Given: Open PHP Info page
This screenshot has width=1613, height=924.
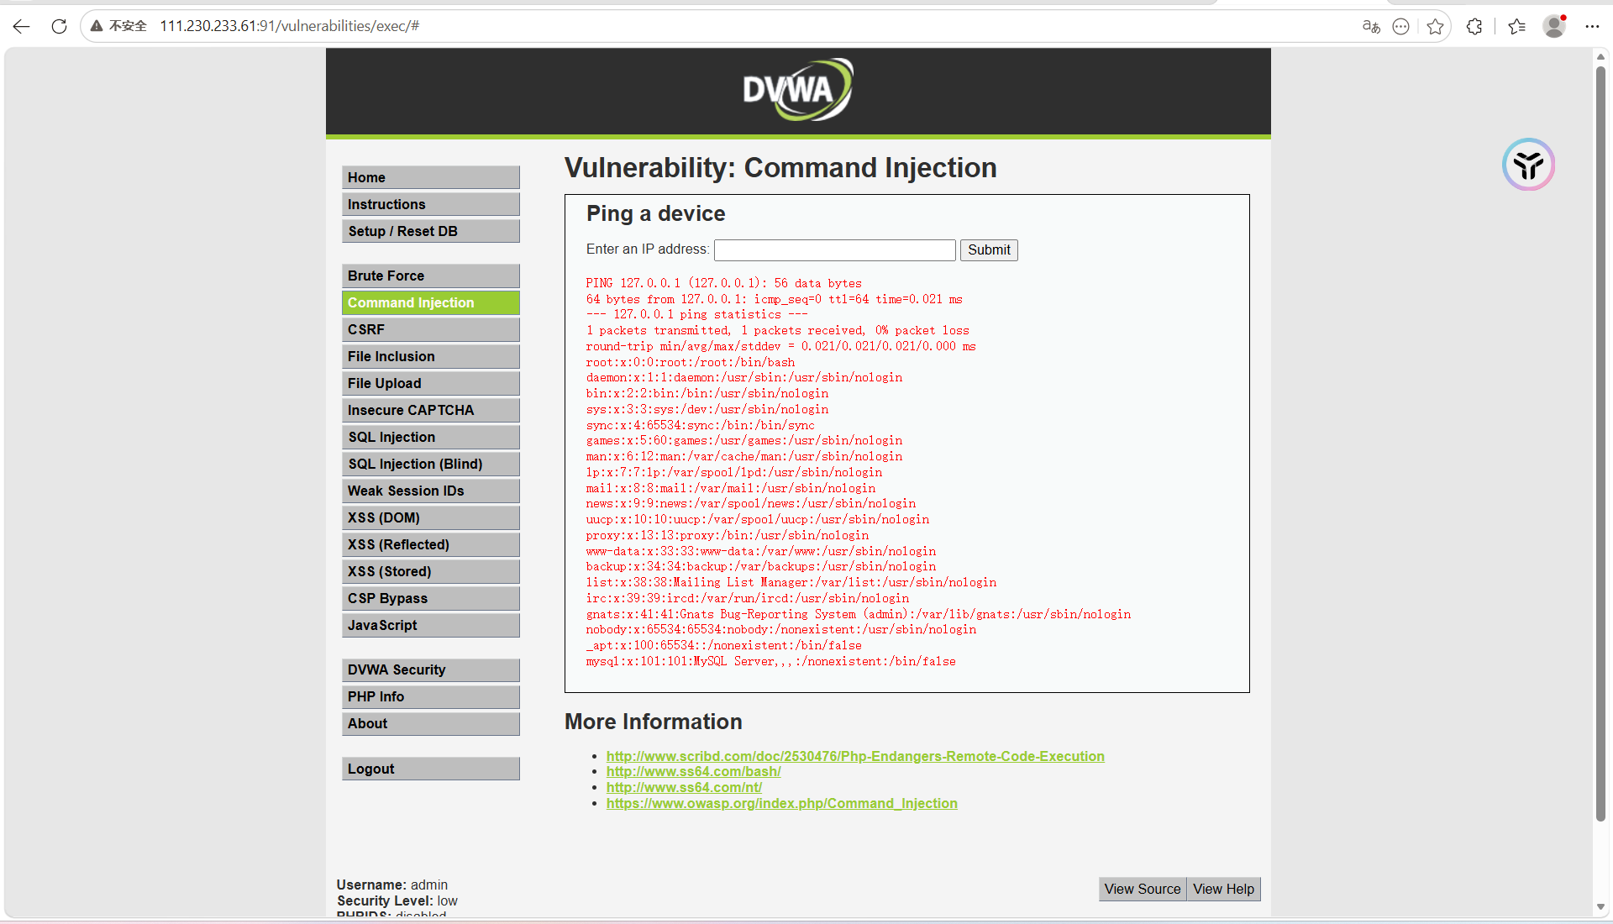Looking at the screenshot, I should point(431,696).
